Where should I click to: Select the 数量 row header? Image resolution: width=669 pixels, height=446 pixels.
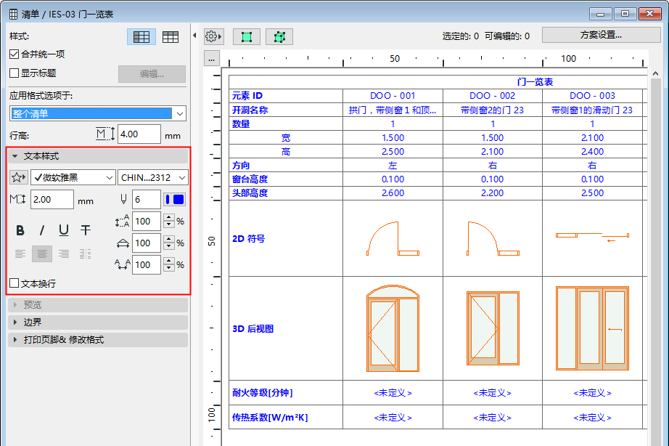coord(286,124)
